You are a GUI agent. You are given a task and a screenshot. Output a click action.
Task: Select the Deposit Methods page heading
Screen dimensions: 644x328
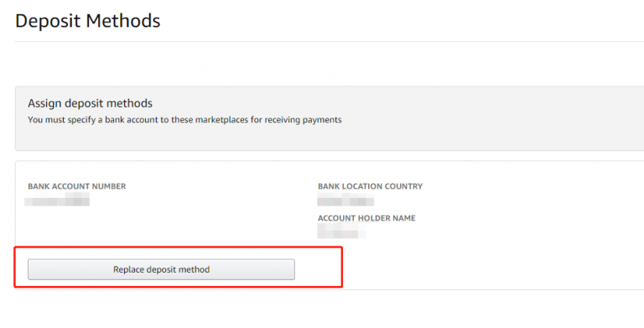(87, 21)
